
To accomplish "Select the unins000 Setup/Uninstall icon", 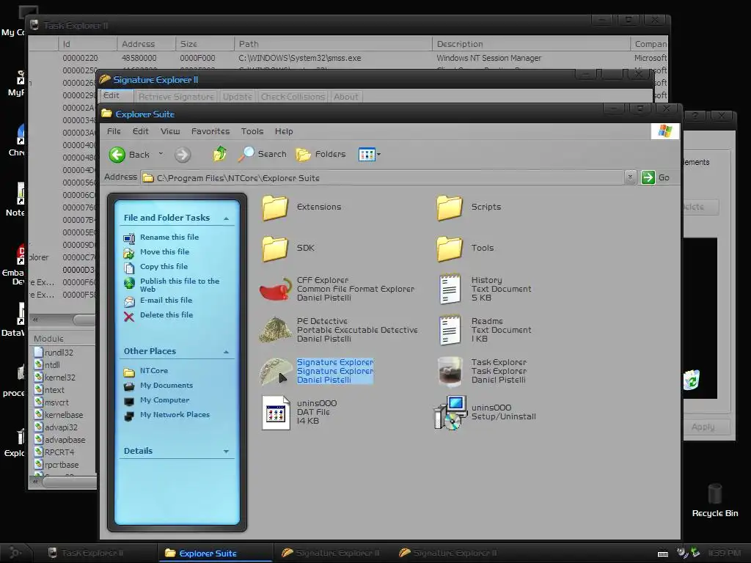I will point(450,413).
